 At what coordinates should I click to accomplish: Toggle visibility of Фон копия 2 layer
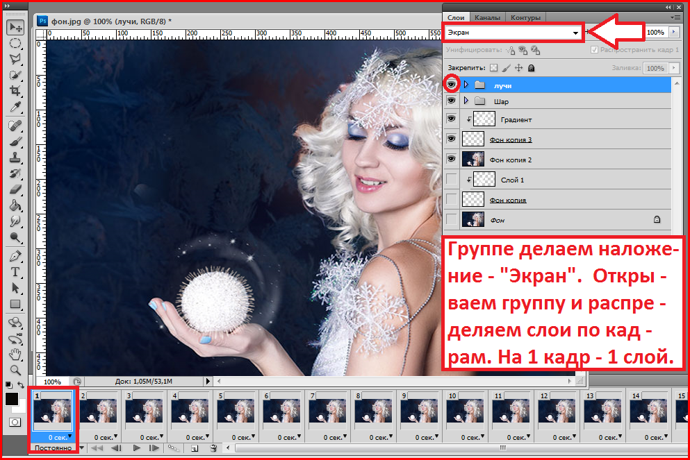click(451, 159)
